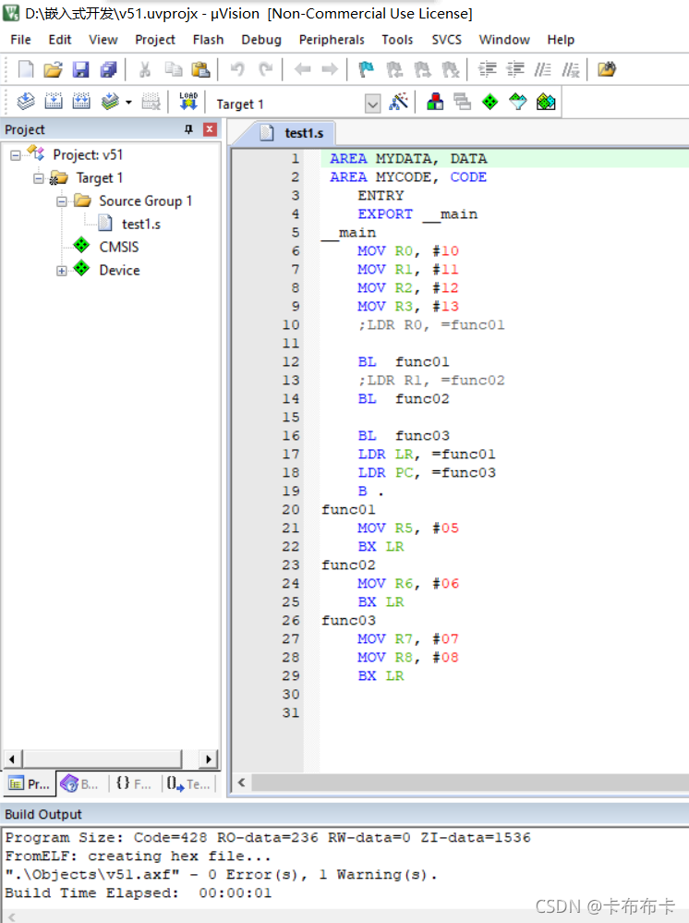Open the Debug menu
The height and width of the screenshot is (923, 689).
tap(260, 40)
